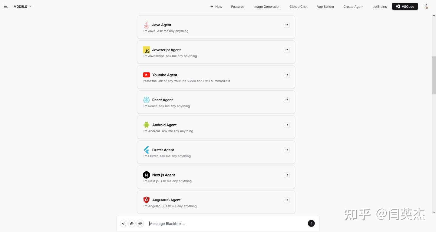This screenshot has width=436, height=232.
Task: Click the code snippet icon in message bar
Action: click(x=124, y=224)
